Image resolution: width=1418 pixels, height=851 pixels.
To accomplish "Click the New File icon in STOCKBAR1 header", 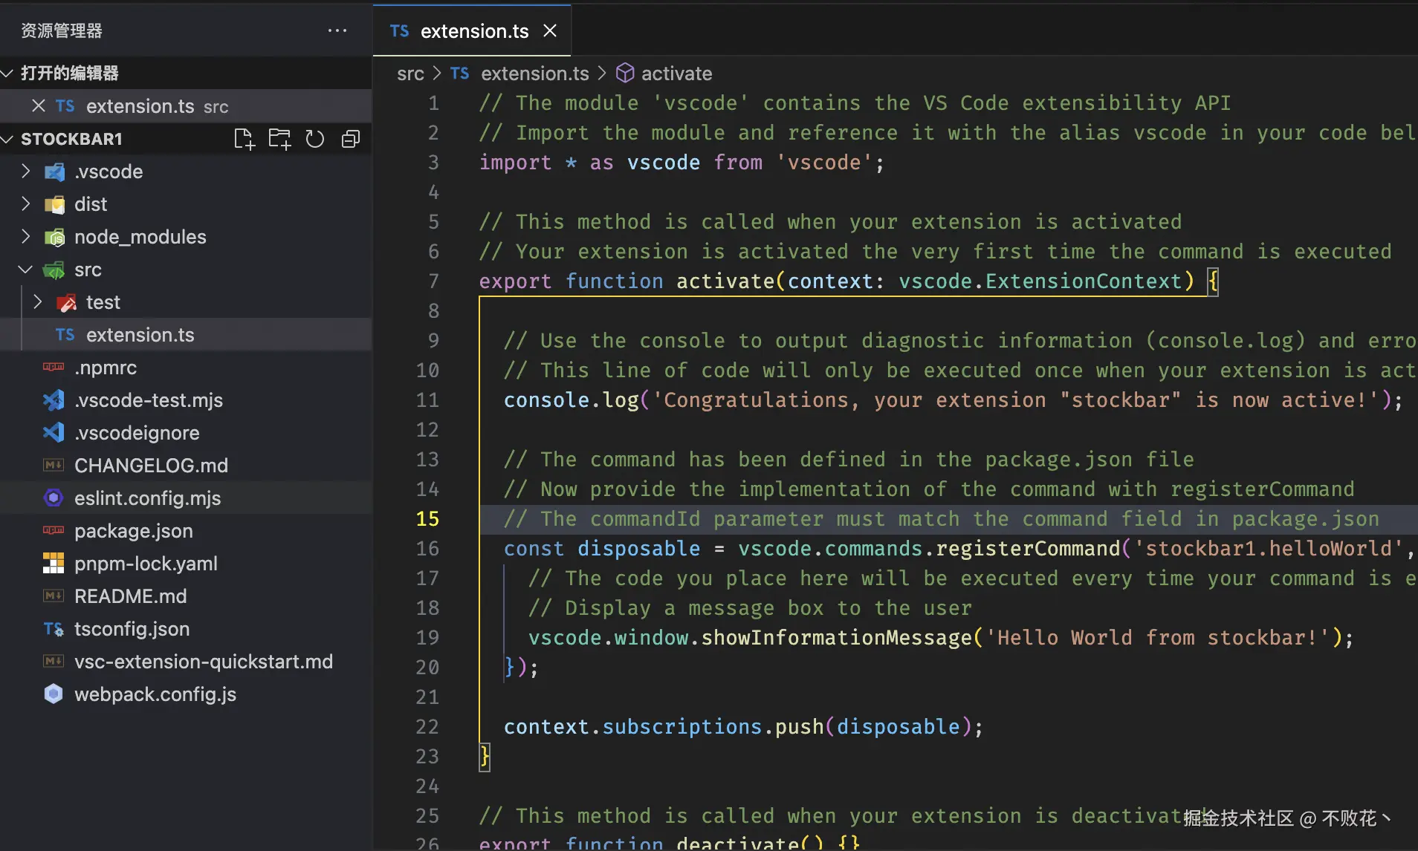I will pyautogui.click(x=244, y=139).
